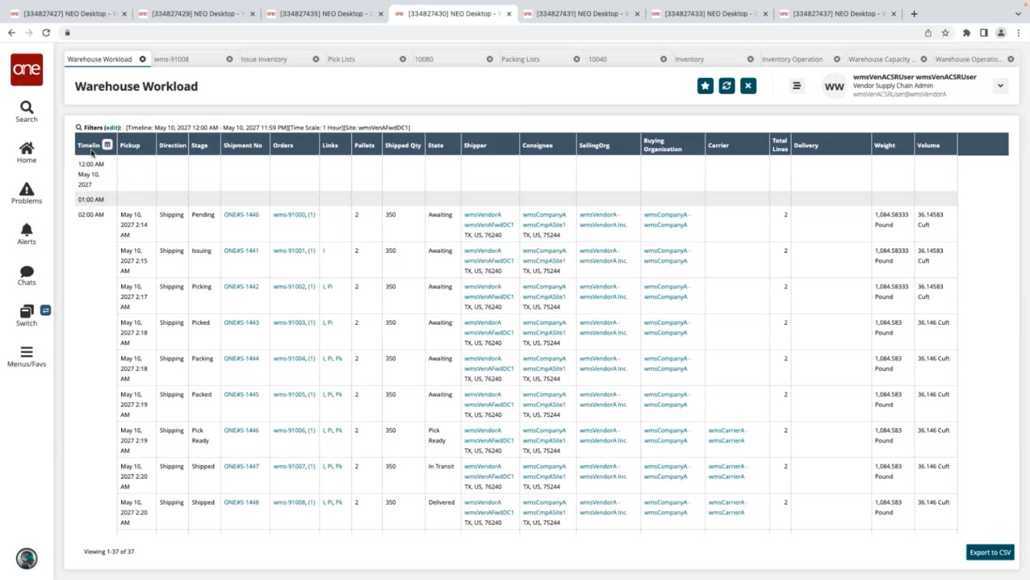Edit the filters link

pos(112,128)
